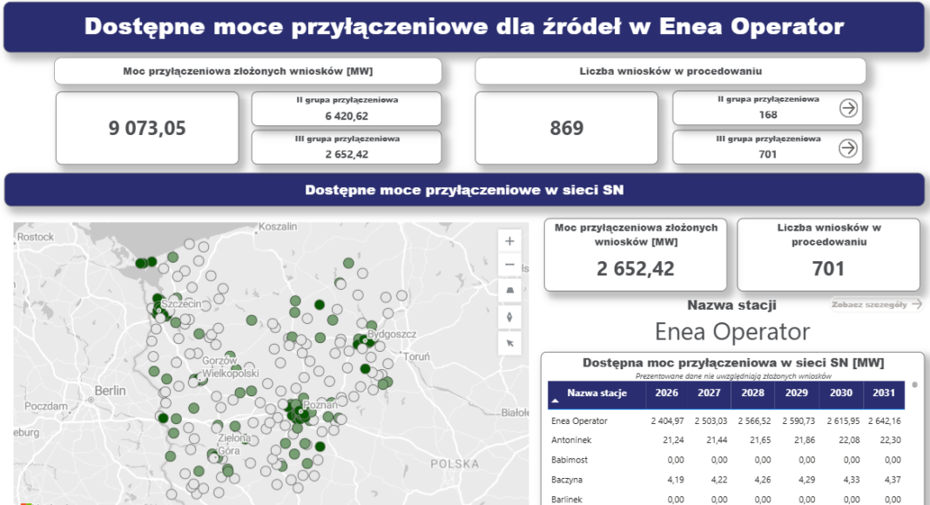Image resolution: width=930 pixels, height=505 pixels.
Task: Reset map compass to north
Action: click(509, 316)
